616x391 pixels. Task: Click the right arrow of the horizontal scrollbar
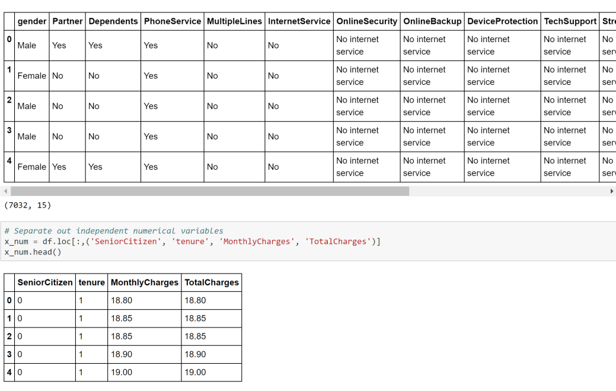pos(612,192)
